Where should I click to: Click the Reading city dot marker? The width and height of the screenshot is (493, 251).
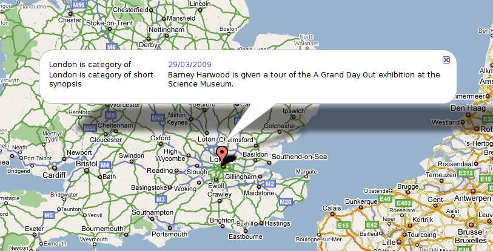pos(176,171)
